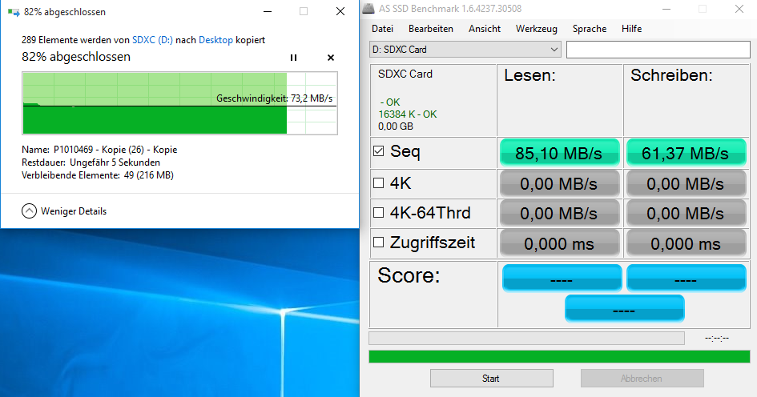Image resolution: width=757 pixels, height=397 pixels.
Task: Close the copy progress dialog window
Action: pos(340,11)
